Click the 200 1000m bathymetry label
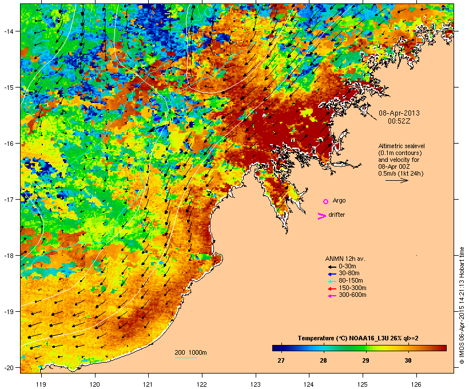The width and height of the screenshot is (469, 389). (190, 352)
